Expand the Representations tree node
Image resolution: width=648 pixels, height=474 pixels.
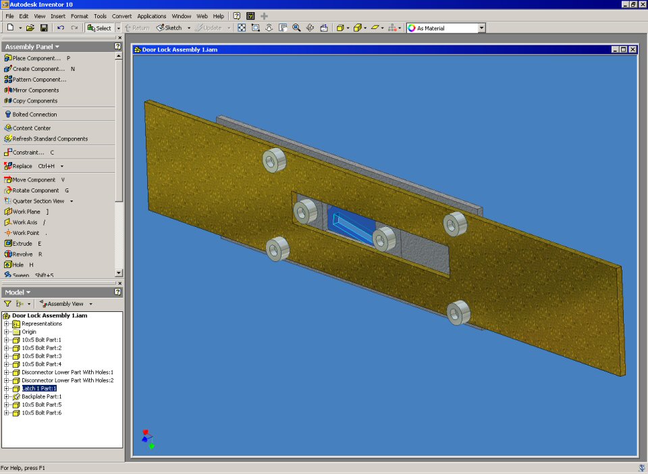tap(7, 324)
